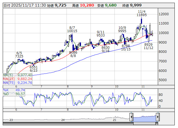Click the left range slider handle arrow
This screenshot has height=128, width=178.
(x=131, y=117)
